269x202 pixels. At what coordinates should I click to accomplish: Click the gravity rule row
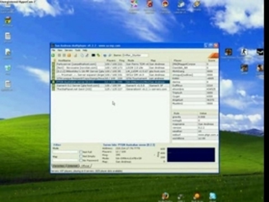[x=195, y=117]
